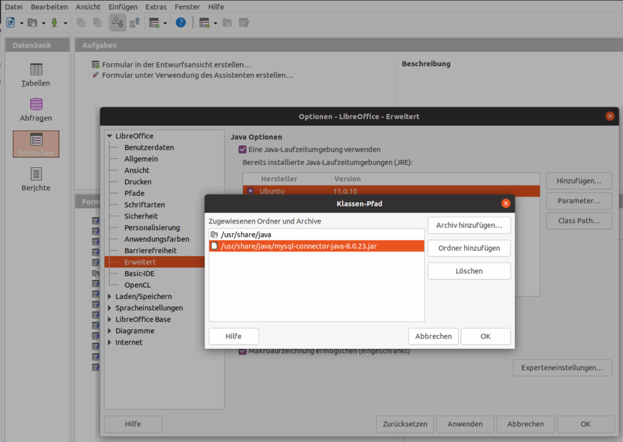Screen dimensions: 623x442
Task: Select Pfade tree item
Action: tap(134, 193)
